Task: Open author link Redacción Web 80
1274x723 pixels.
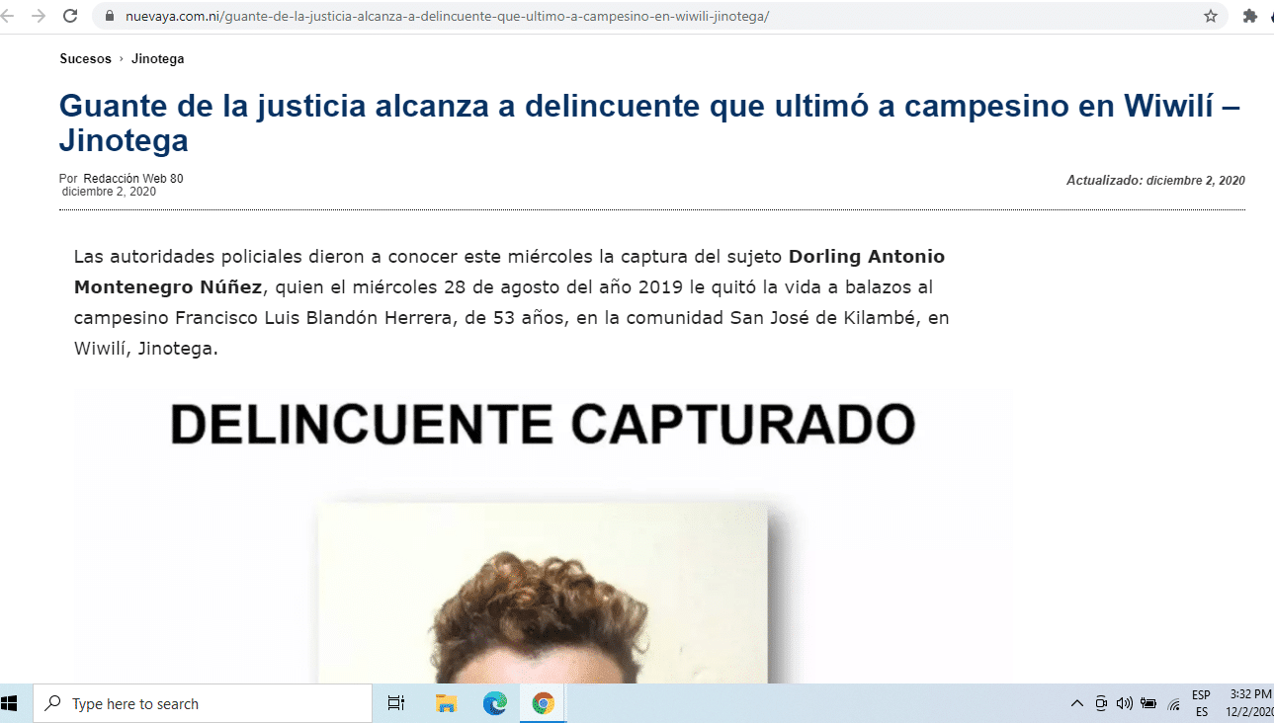Action: tap(133, 179)
